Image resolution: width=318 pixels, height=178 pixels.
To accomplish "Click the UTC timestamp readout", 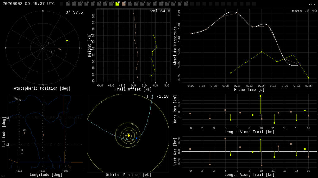I will click(x=29, y=4).
